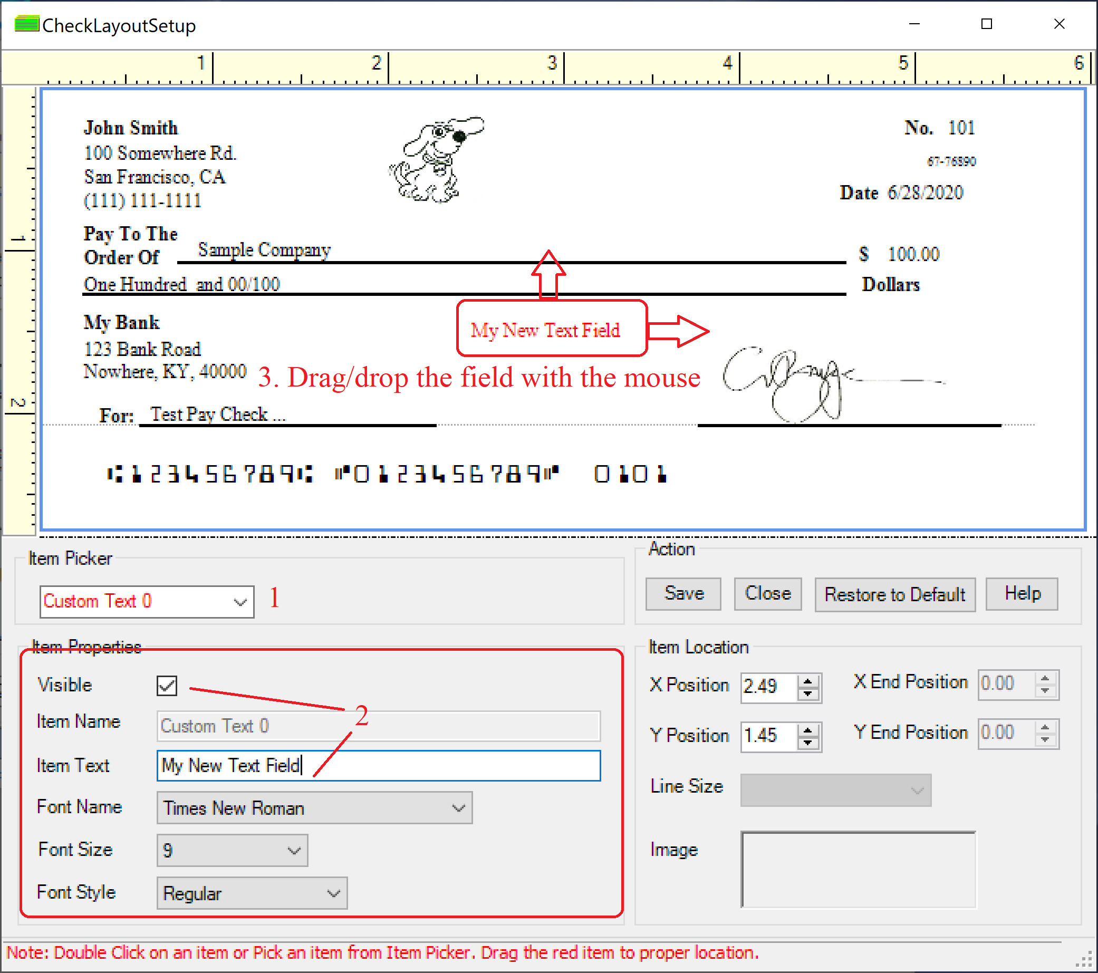Open the Item Picker dropdown
The image size is (1098, 973).
[x=239, y=602]
